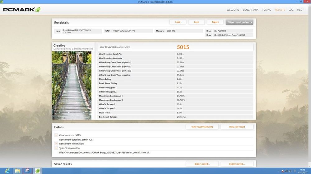Click View raw SystemInfo button
The width and height of the screenshot is (311, 174).
[202, 127]
